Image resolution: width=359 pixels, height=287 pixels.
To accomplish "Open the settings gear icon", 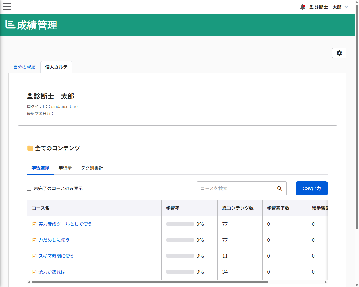I will [x=339, y=53].
